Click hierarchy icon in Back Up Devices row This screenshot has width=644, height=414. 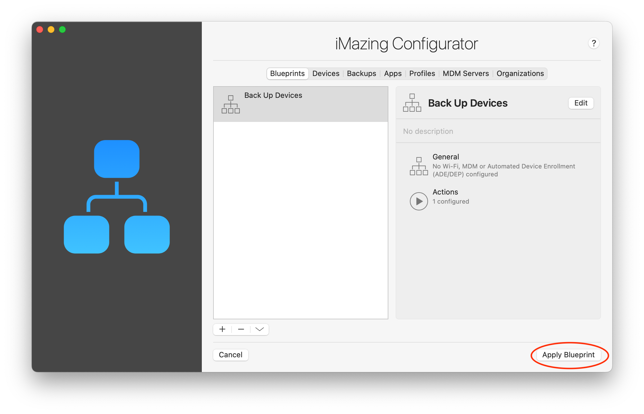[230, 104]
